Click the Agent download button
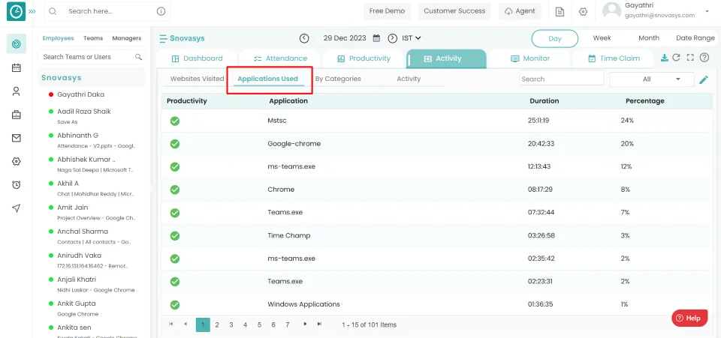 point(520,11)
